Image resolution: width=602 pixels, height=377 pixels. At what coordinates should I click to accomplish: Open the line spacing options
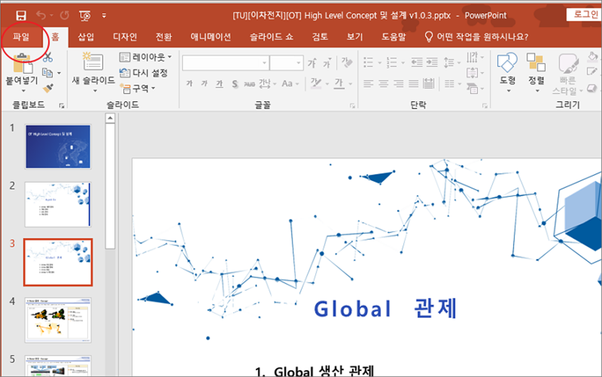tap(451, 62)
